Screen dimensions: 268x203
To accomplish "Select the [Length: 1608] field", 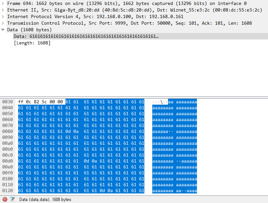I will tap(32, 43).
